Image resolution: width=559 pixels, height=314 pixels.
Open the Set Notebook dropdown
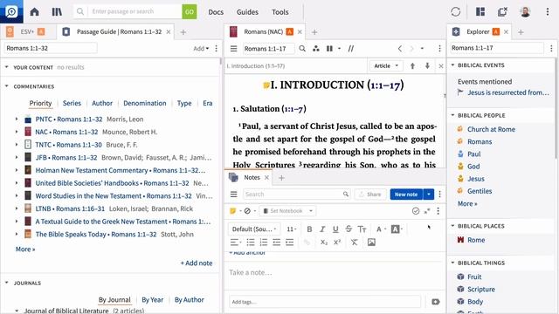(287, 211)
